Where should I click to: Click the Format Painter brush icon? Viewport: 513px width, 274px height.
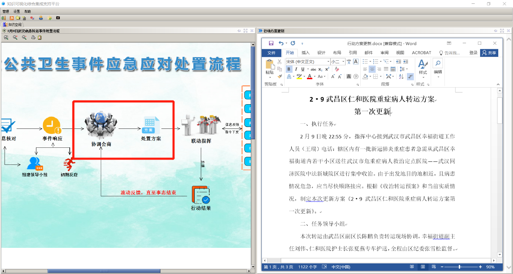280,76
